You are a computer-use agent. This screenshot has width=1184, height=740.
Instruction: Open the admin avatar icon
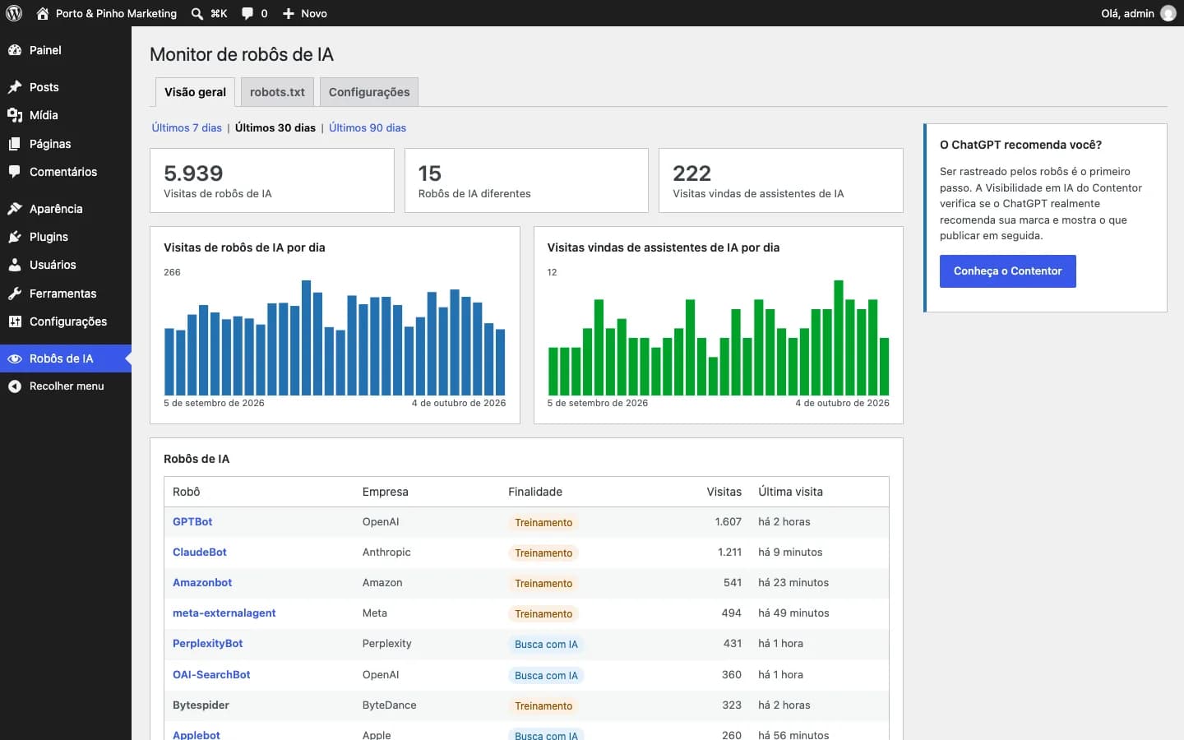click(1168, 13)
